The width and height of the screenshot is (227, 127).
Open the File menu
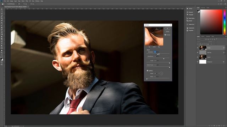point(5,1)
